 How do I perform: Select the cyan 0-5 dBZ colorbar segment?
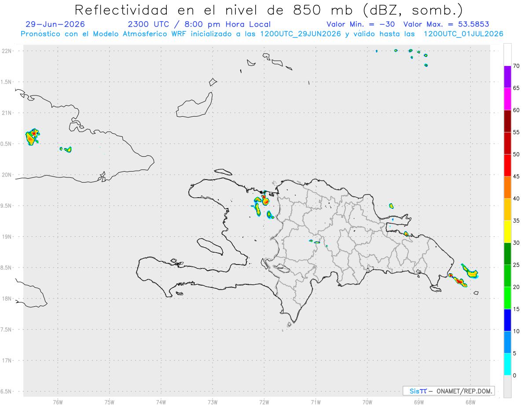tap(507, 364)
